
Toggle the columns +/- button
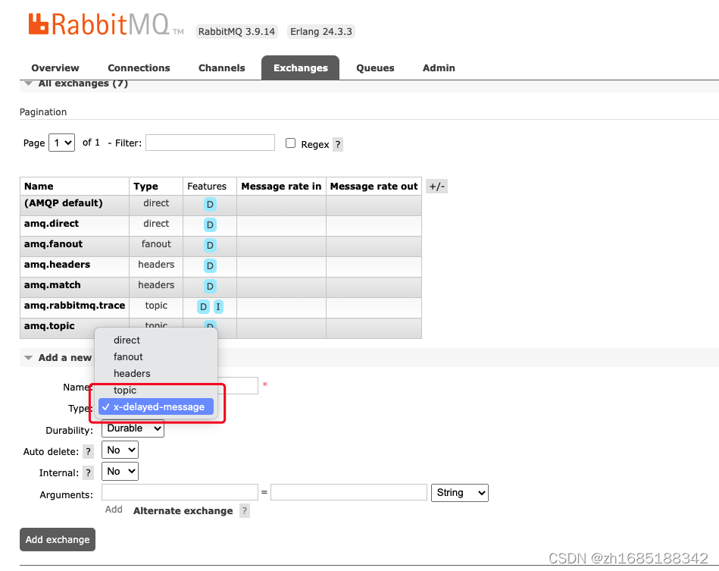click(x=436, y=187)
